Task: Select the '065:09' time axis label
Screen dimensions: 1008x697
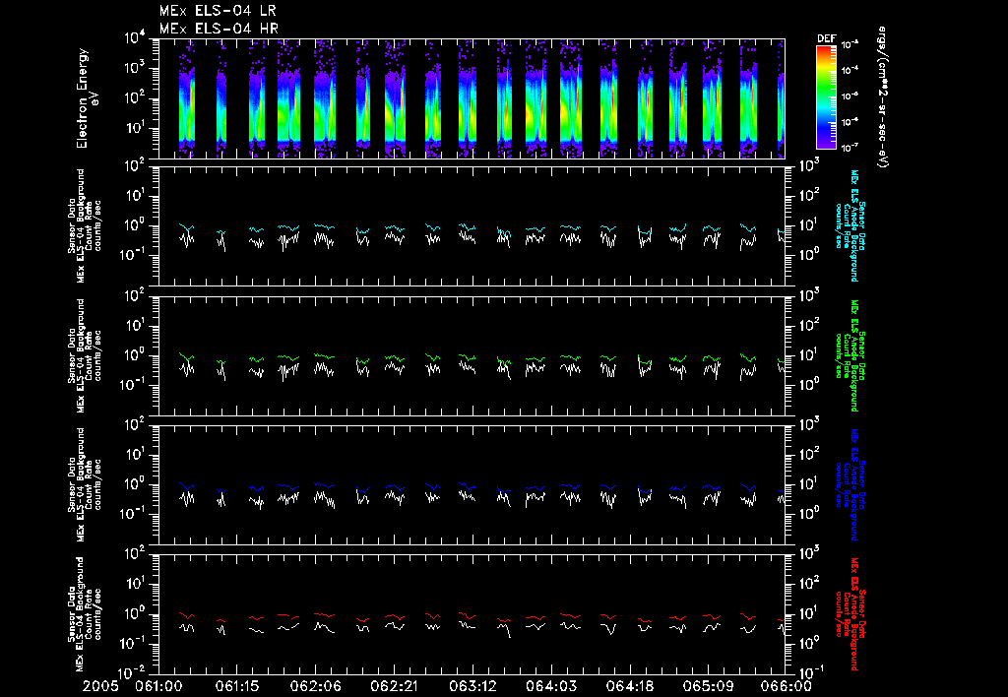Action: coord(707,687)
